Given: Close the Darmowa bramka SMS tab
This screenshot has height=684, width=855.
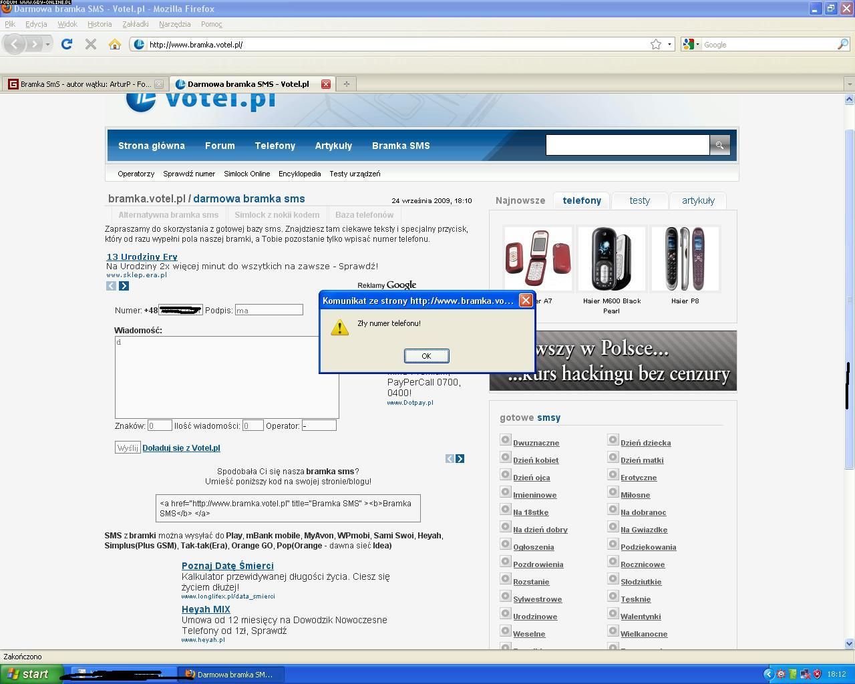Looking at the screenshot, I should click(326, 84).
